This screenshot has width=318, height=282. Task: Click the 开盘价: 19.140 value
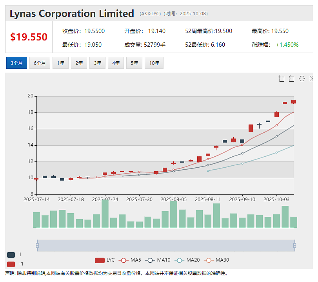click(x=145, y=31)
